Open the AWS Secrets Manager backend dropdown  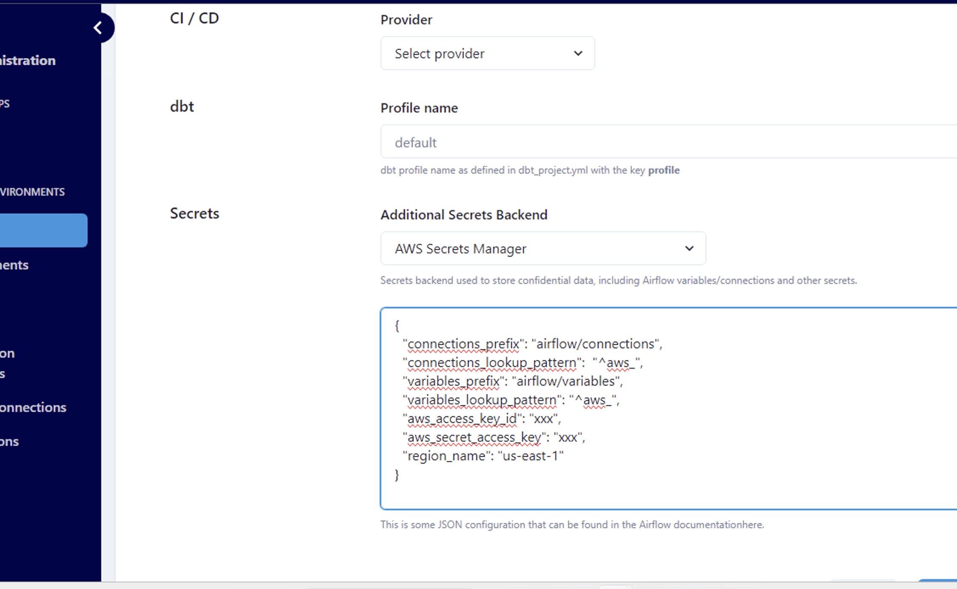point(543,248)
